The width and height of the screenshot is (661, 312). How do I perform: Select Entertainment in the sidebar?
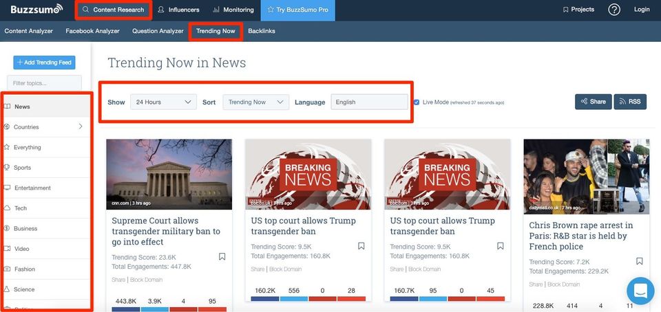(46, 188)
